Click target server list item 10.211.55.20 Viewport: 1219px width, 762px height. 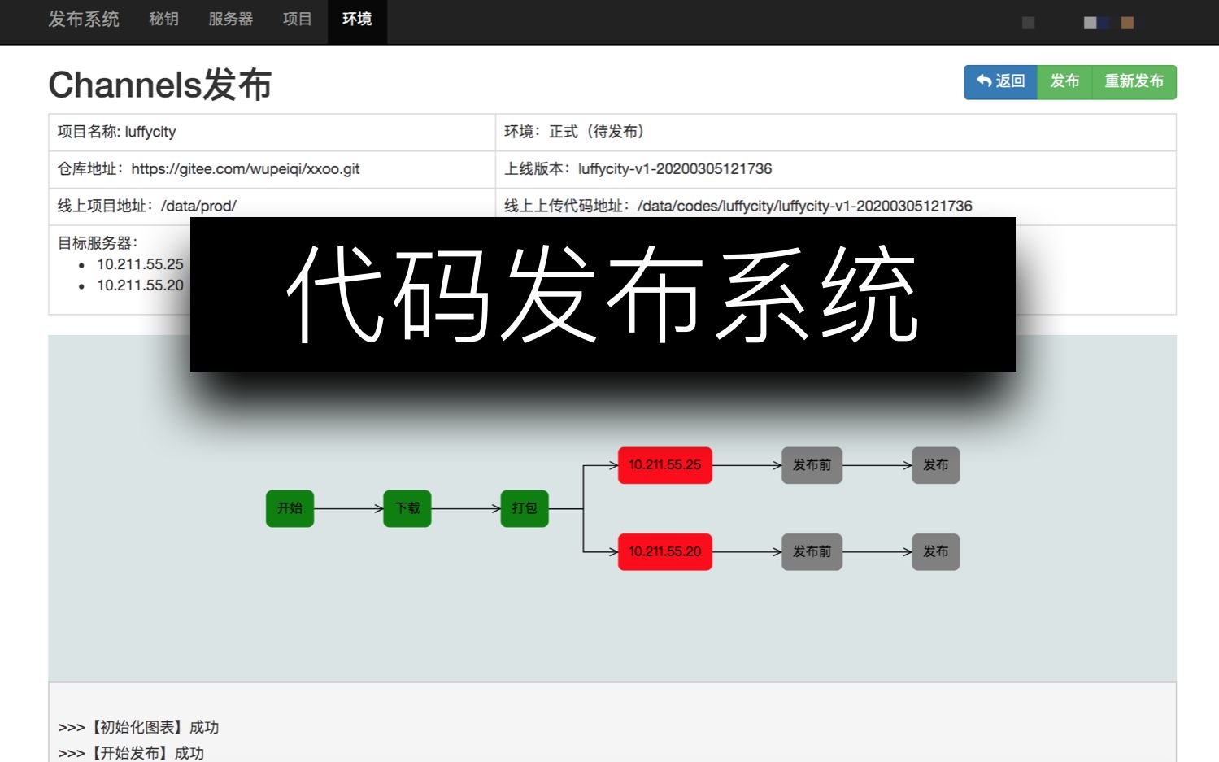coord(140,285)
